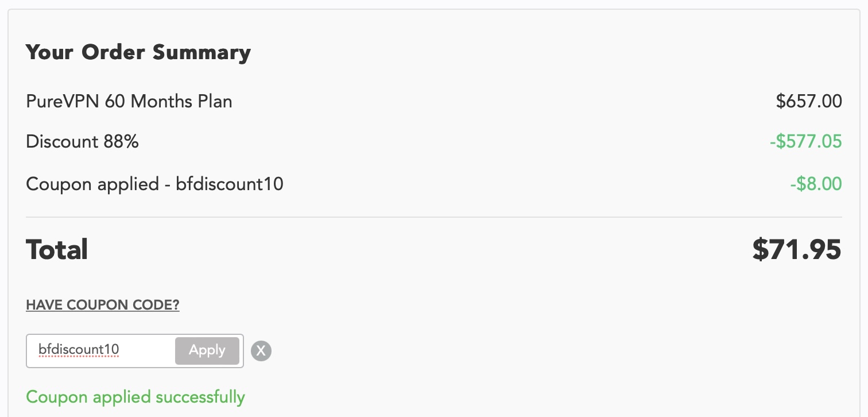Click the Coupon applied successfully message
The image size is (868, 417).
135,397
